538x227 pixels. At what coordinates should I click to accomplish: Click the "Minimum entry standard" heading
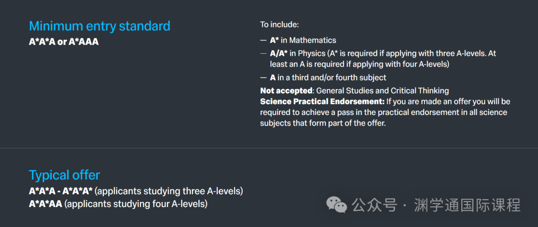click(x=100, y=26)
